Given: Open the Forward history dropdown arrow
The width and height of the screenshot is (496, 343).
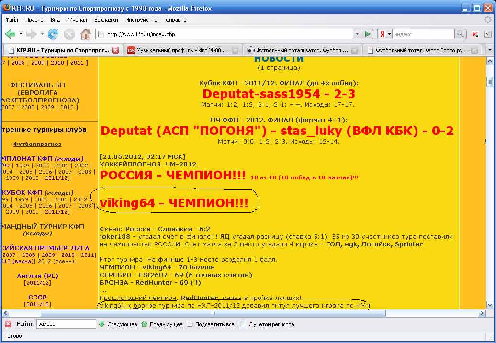Looking at the screenshot, I should (x=42, y=34).
